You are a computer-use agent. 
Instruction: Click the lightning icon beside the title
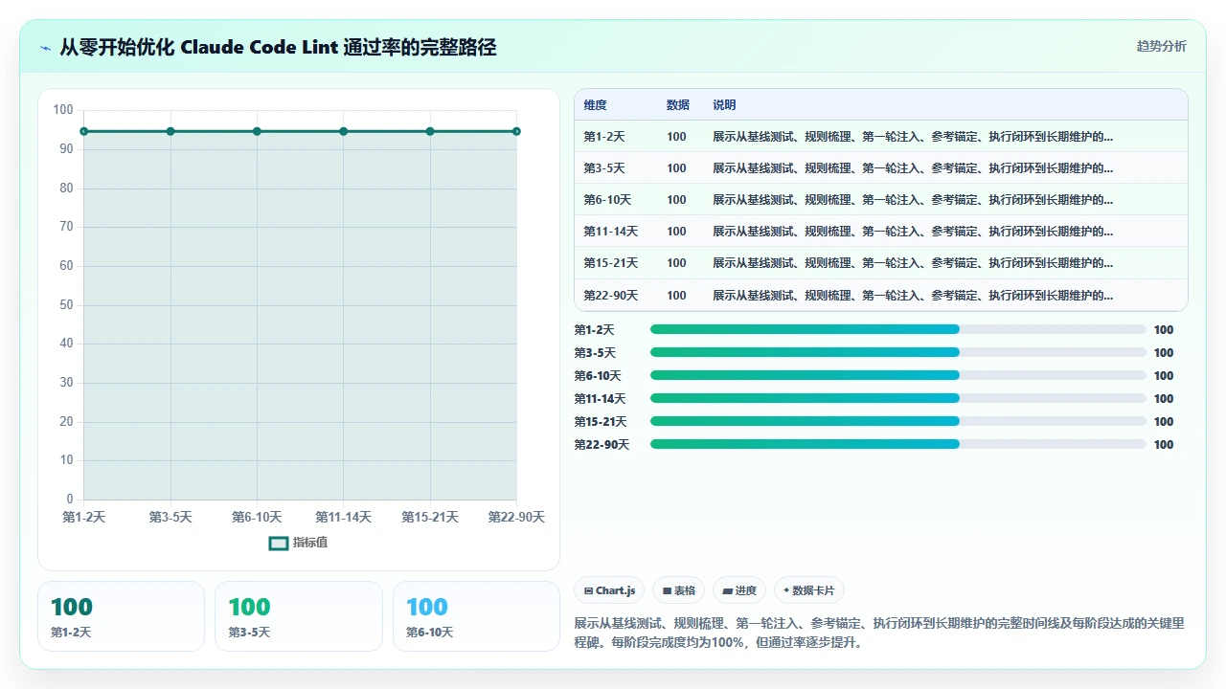click(45, 47)
